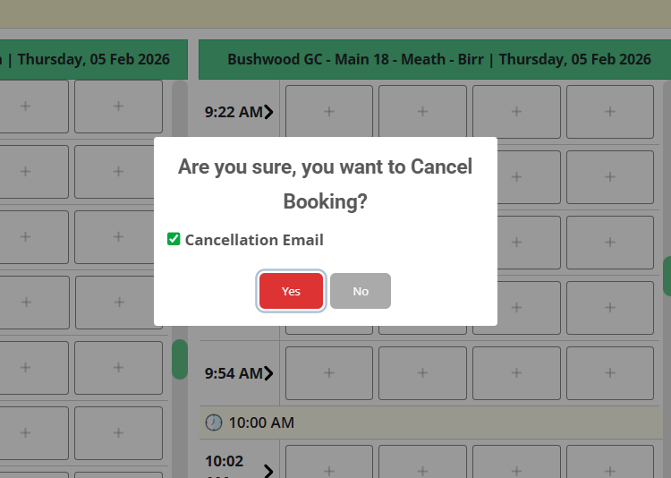Add booking in first 9:22 AM slot
The height and width of the screenshot is (478, 671).
(x=328, y=112)
